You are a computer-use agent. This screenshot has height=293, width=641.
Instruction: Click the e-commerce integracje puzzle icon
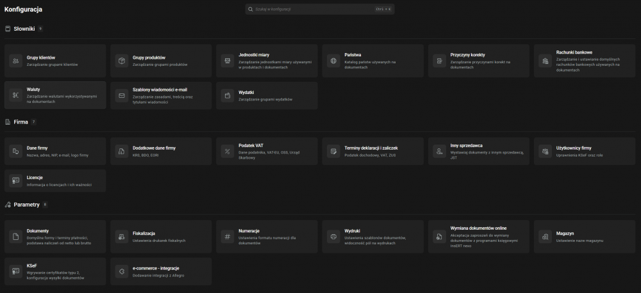point(121,271)
